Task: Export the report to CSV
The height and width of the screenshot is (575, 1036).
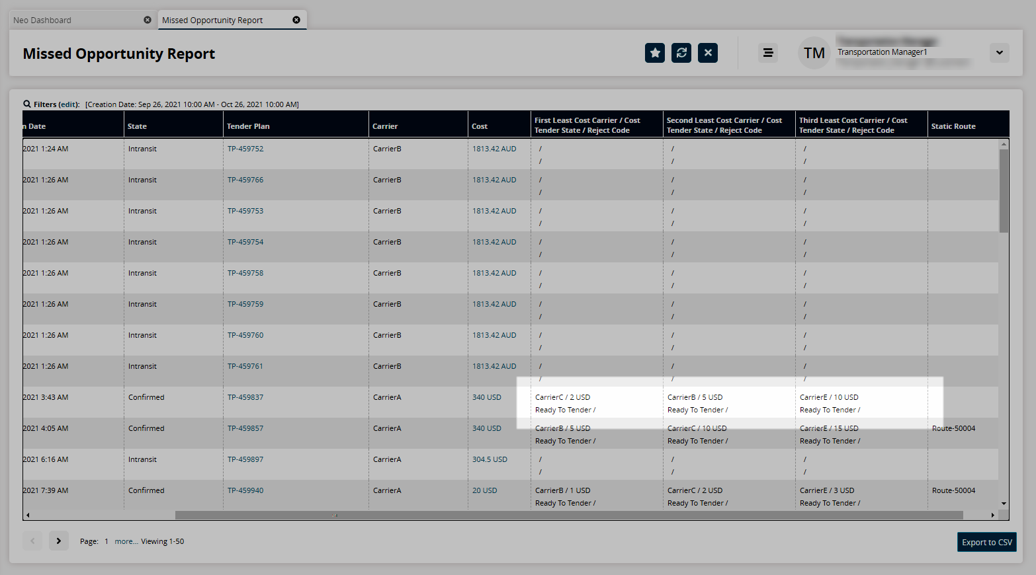Action: (986, 542)
